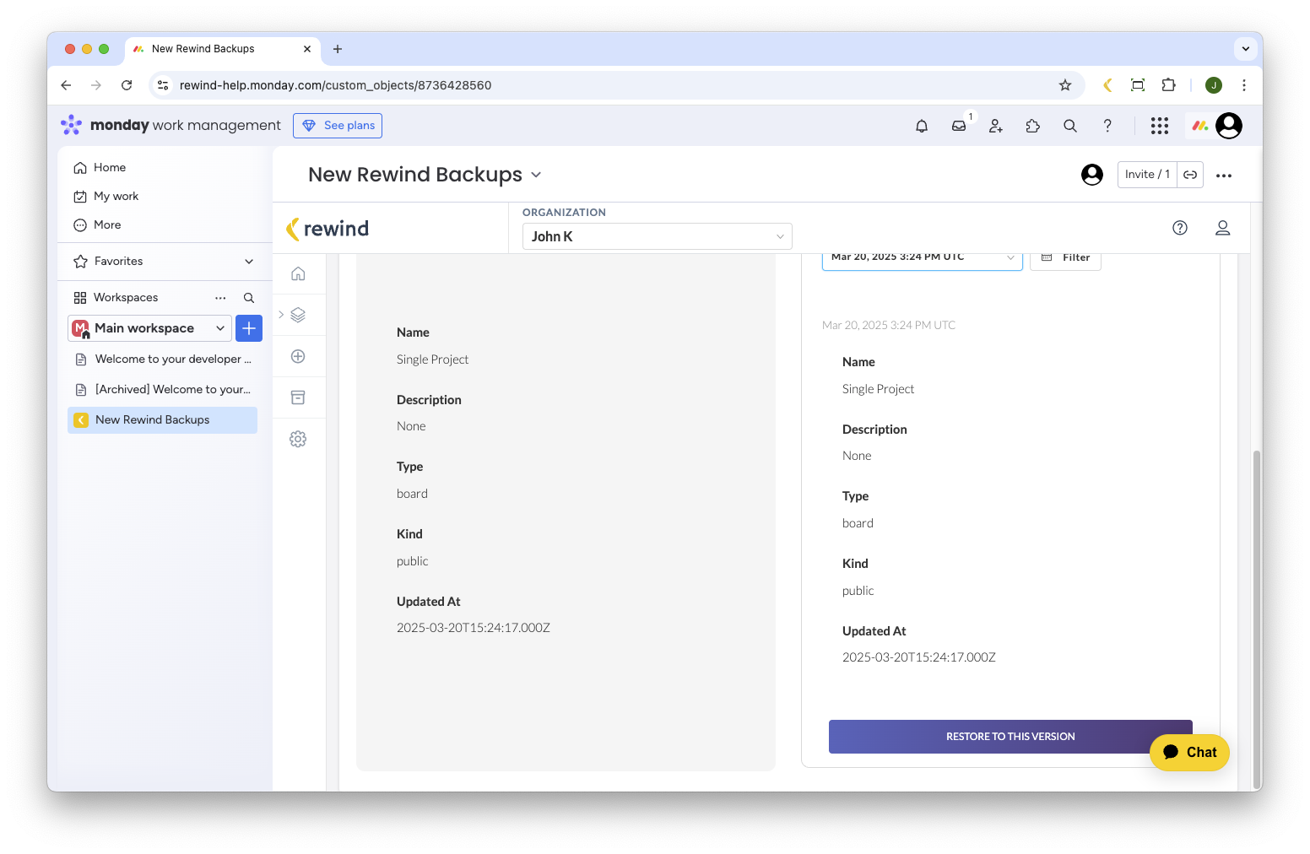This screenshot has width=1310, height=854.
Task: Switch to the New Rewind Backups browser tab
Action: 221,49
